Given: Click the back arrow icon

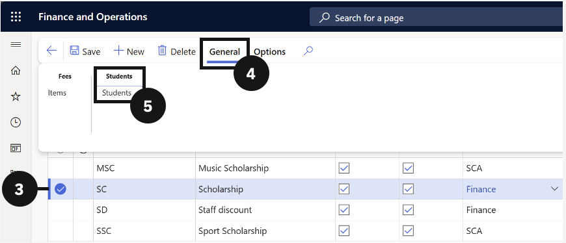Looking at the screenshot, I should point(51,51).
